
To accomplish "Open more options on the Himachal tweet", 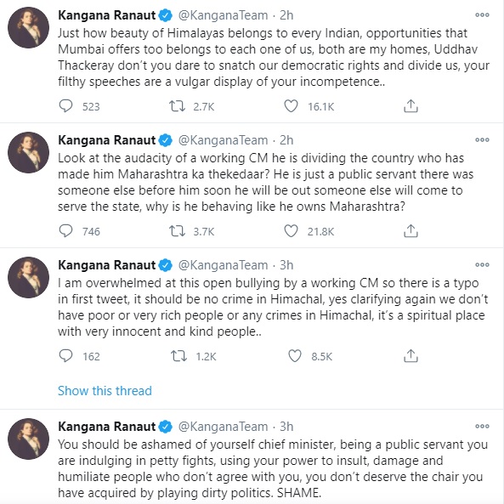I will 482,265.
